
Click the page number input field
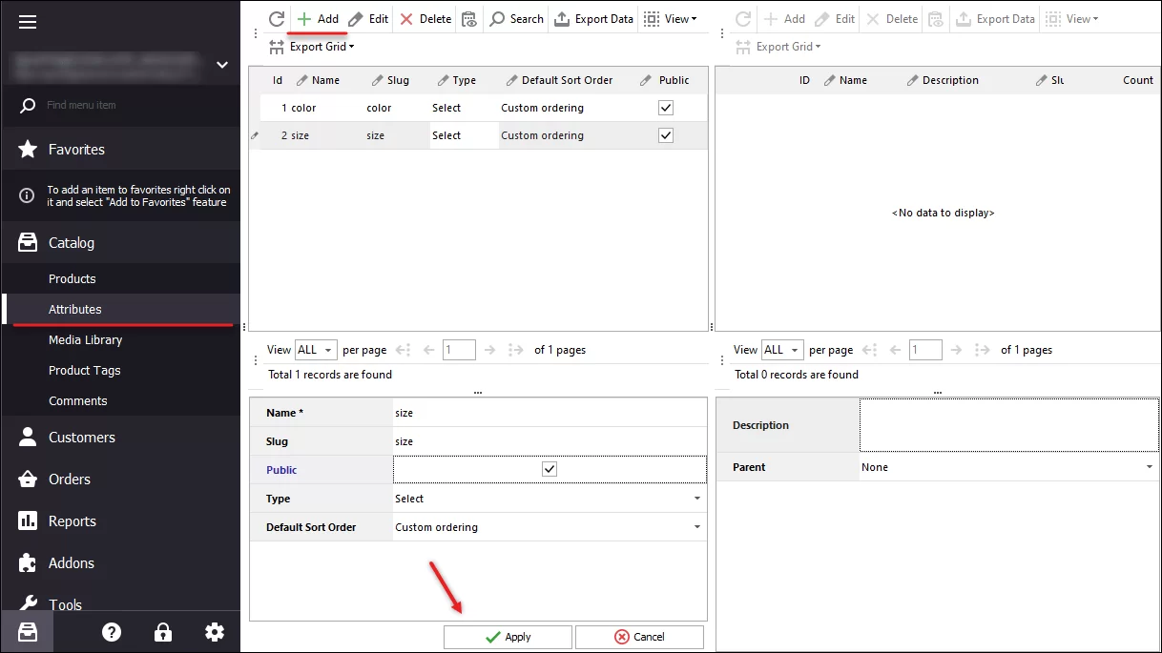[x=459, y=349]
